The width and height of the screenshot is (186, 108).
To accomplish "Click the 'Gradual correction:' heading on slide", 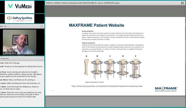I will pos(88,43).
